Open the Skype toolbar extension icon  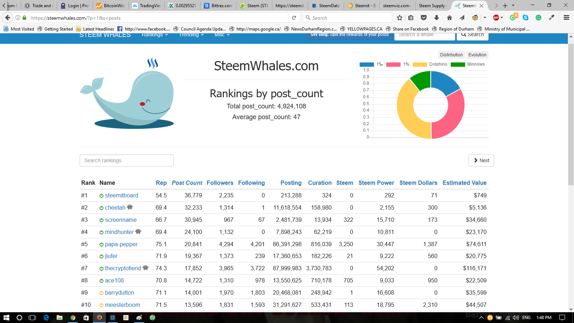[x=526, y=18]
